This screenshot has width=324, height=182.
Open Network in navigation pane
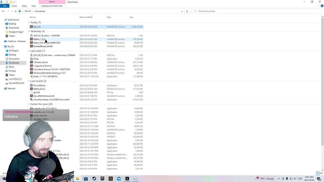pos(10,88)
